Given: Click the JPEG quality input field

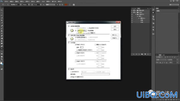Looking at the screenshot, I should (82, 47).
